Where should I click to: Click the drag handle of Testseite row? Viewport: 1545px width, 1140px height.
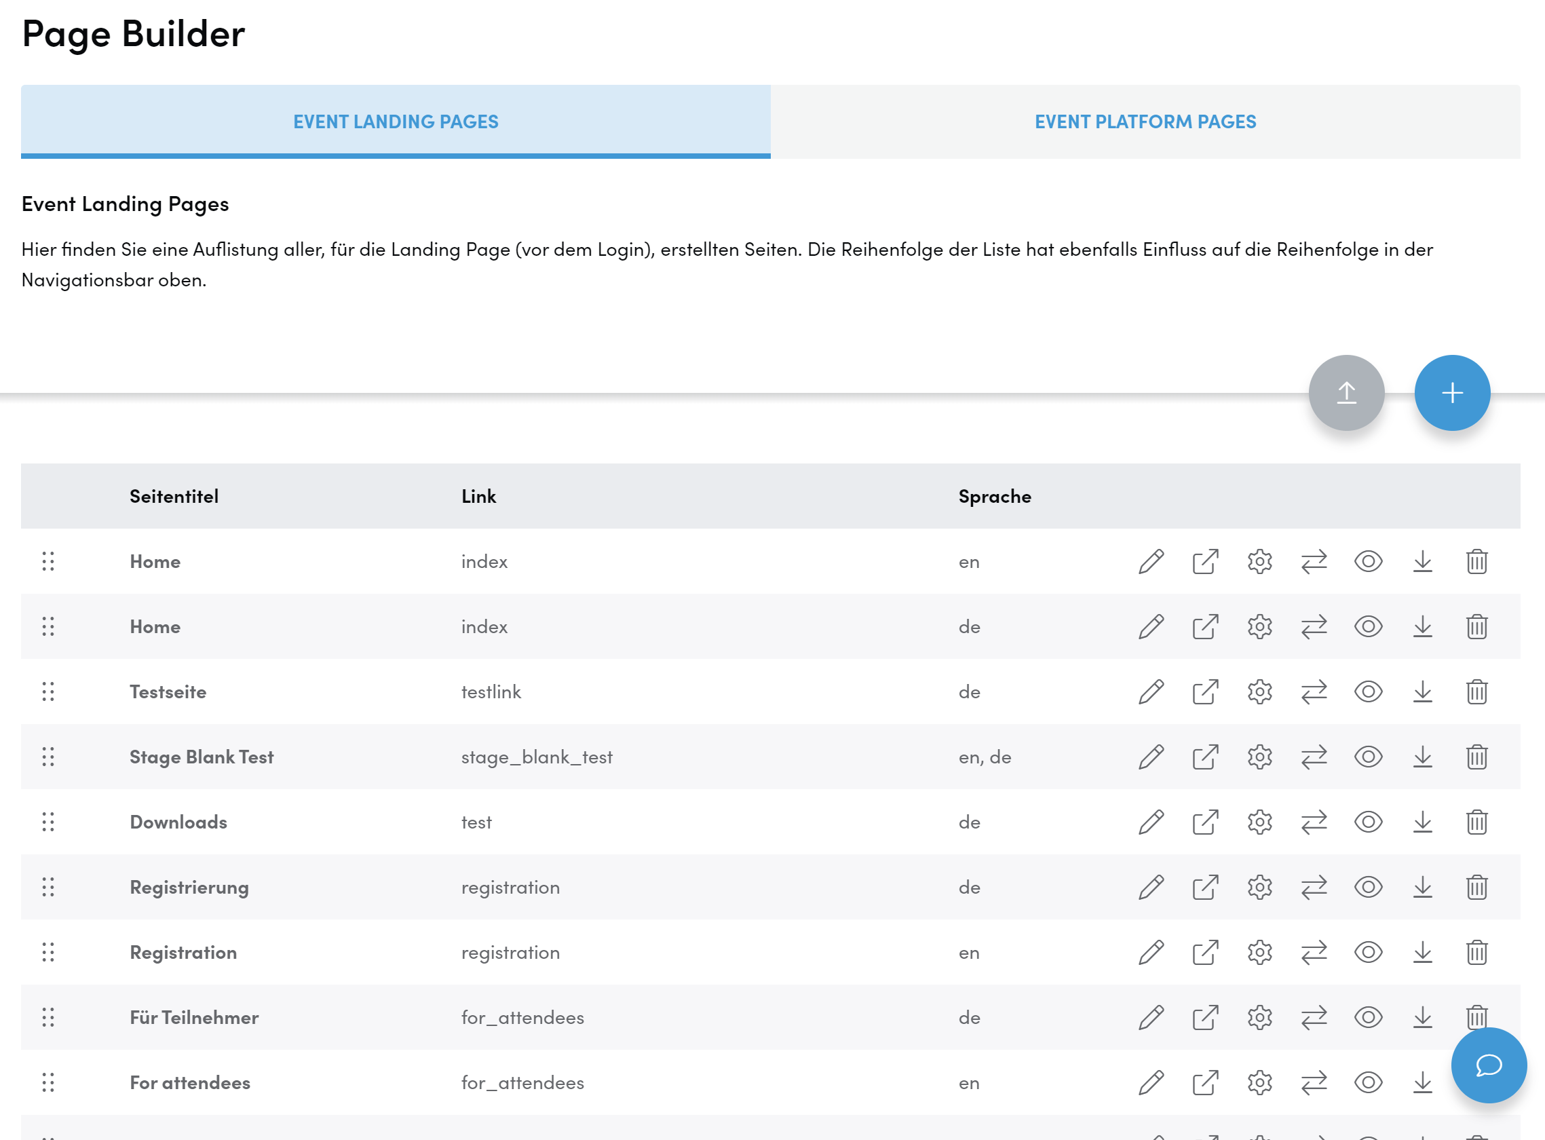pos(47,691)
